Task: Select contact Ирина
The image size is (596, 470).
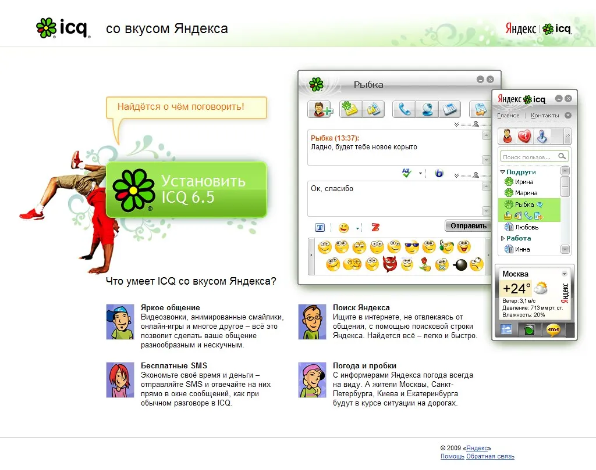Action: [x=524, y=182]
